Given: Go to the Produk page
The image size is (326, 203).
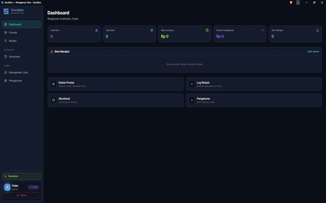Looking at the screenshot, I should [22, 32].
